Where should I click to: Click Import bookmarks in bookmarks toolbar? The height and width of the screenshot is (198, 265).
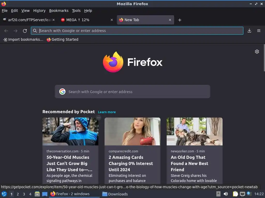click(x=23, y=39)
